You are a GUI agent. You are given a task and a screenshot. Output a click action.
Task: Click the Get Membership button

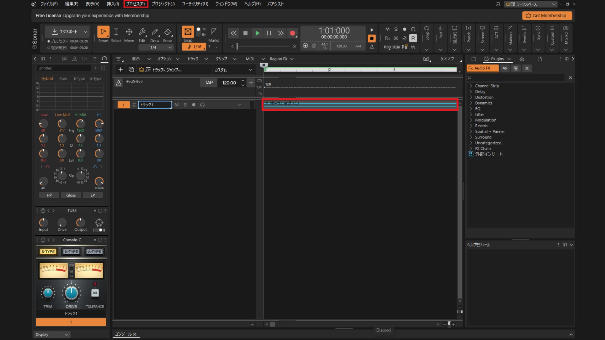tap(547, 15)
